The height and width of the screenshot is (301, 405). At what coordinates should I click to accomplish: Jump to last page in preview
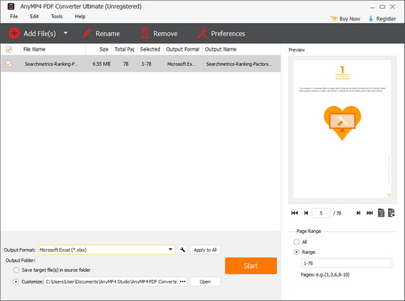(370, 213)
